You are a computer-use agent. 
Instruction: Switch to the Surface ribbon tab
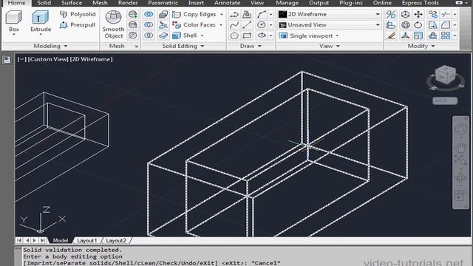(x=72, y=3)
